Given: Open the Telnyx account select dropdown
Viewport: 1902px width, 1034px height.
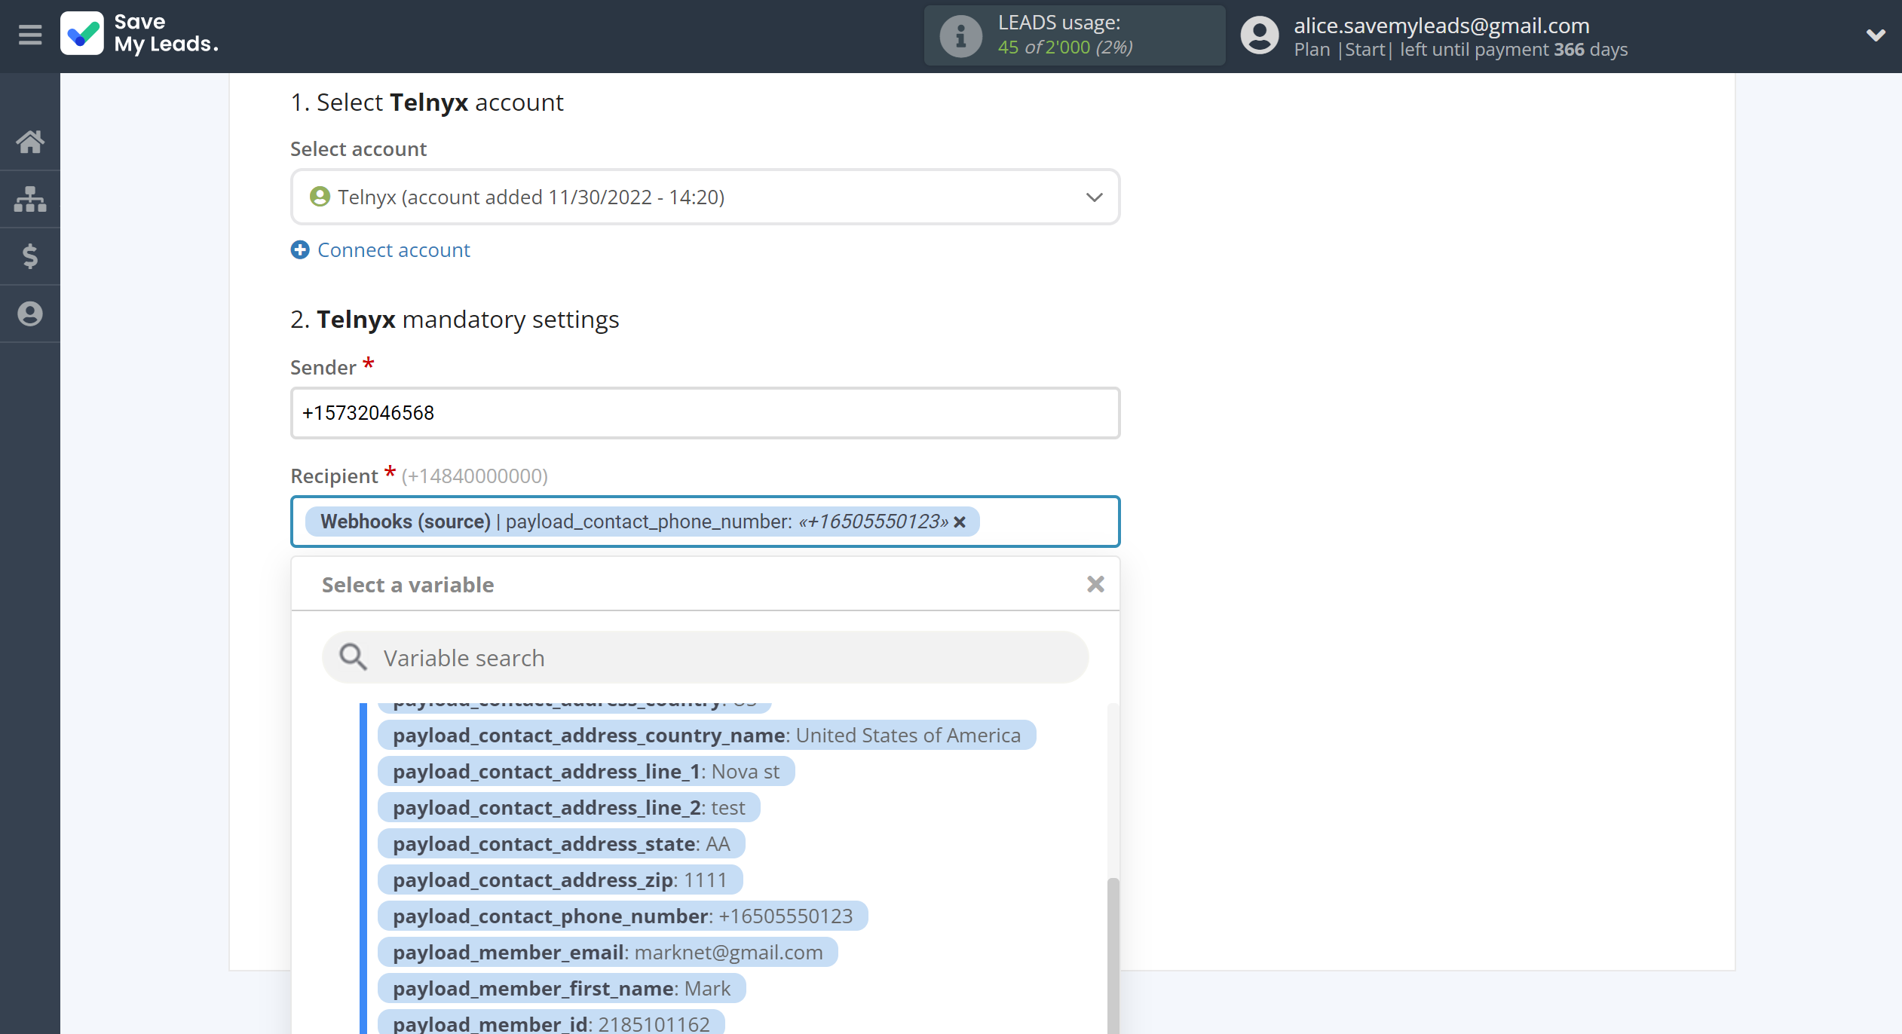Looking at the screenshot, I should click(x=705, y=197).
